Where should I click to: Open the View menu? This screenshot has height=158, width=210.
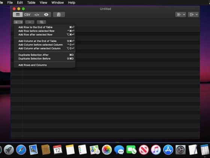pos(43,3)
